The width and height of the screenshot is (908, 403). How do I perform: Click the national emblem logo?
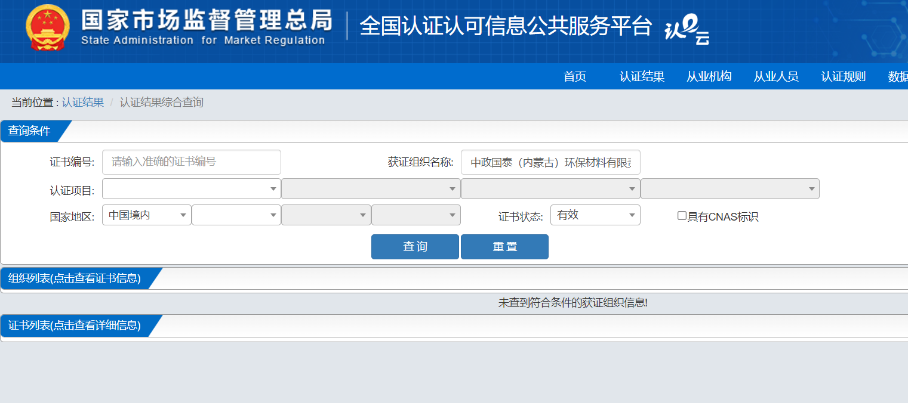[x=48, y=28]
